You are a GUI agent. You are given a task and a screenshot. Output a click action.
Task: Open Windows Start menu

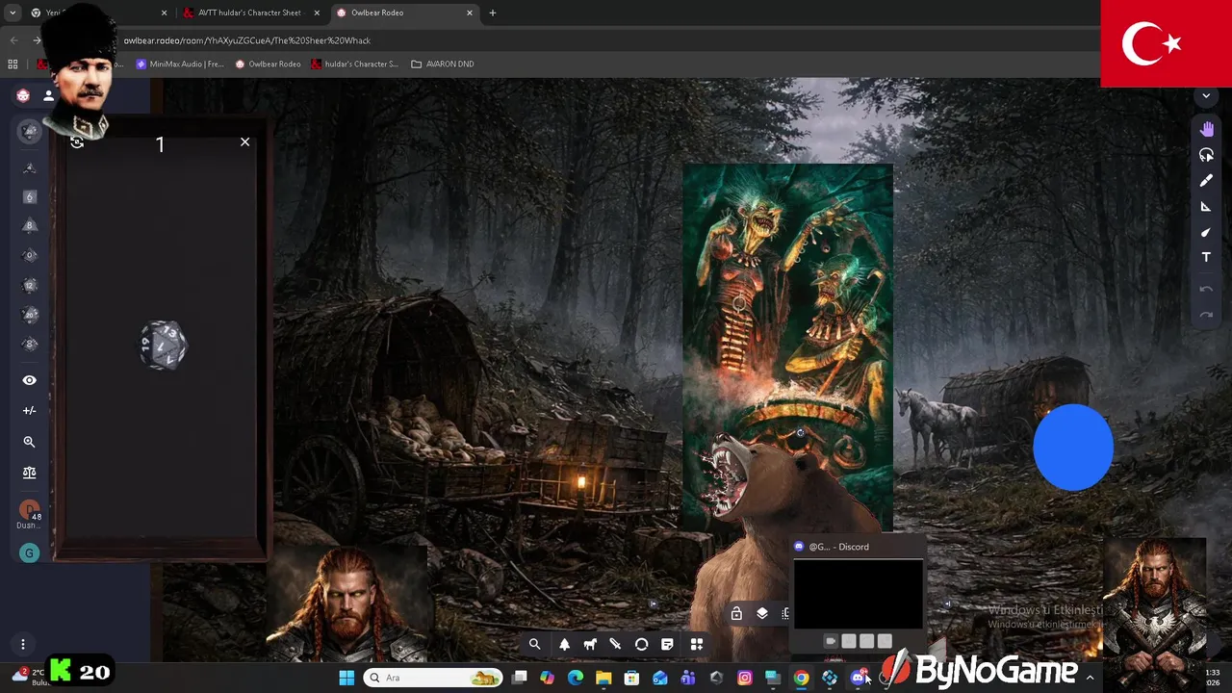(x=346, y=678)
